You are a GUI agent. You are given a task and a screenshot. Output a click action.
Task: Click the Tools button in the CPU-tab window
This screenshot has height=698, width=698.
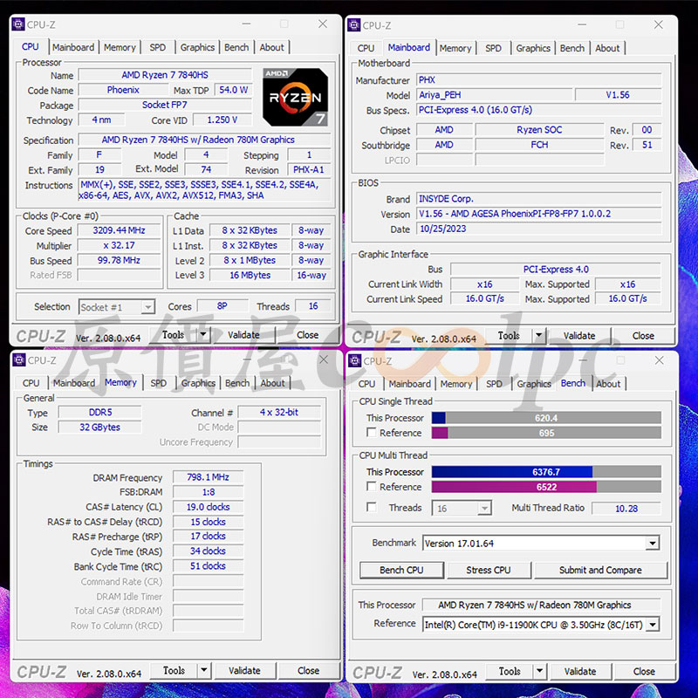coord(173,334)
